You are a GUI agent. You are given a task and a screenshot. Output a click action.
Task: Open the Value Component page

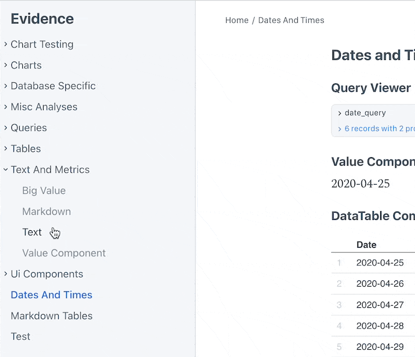coord(64,253)
